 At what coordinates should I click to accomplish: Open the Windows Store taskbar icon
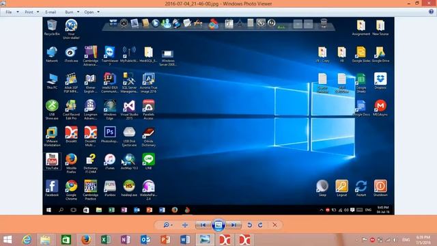coord(66,240)
